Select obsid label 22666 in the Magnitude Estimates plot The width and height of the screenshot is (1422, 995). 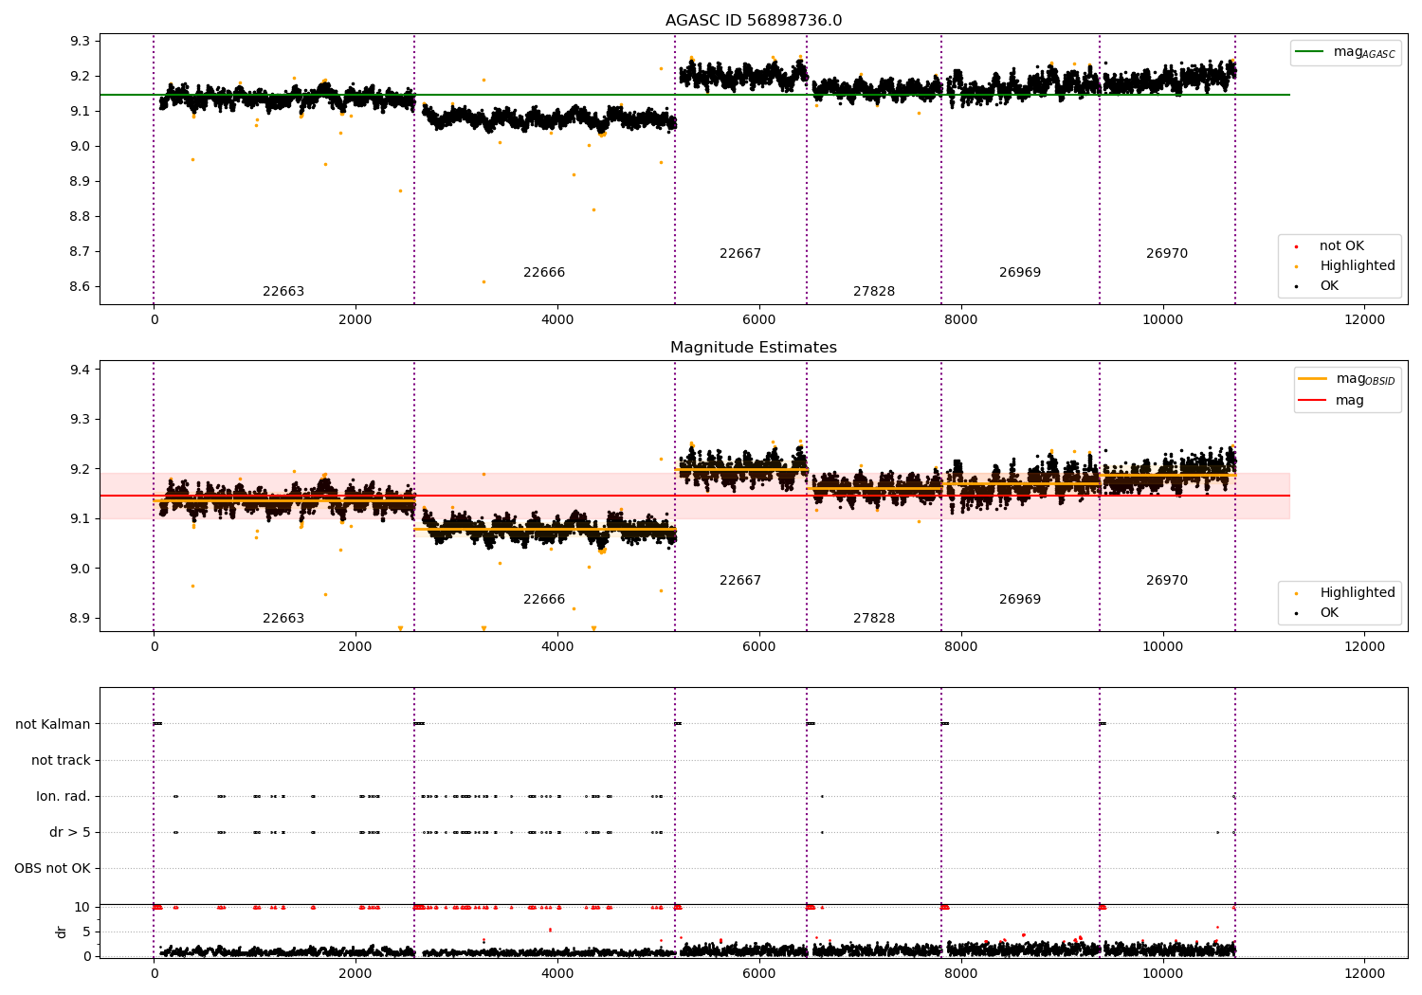(x=544, y=600)
